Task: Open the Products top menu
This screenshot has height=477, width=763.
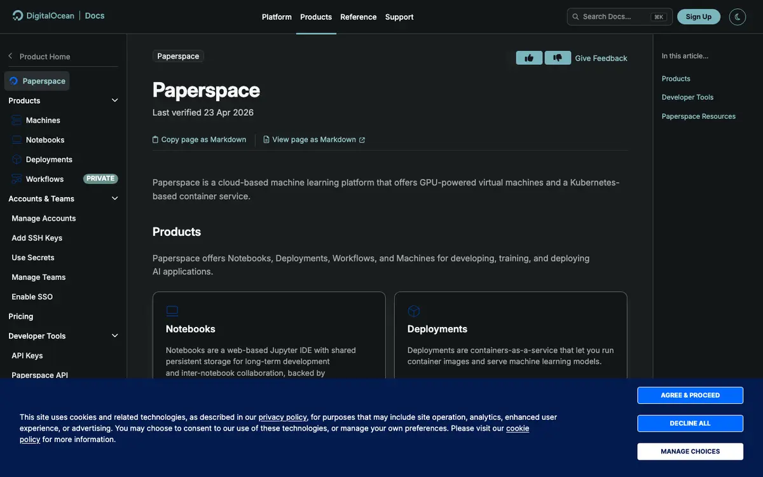Action: (316, 17)
